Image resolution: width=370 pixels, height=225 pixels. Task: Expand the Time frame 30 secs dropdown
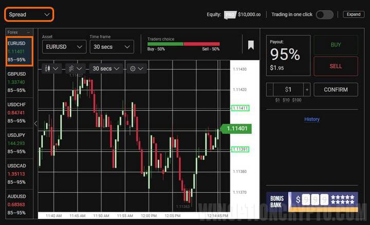111,47
